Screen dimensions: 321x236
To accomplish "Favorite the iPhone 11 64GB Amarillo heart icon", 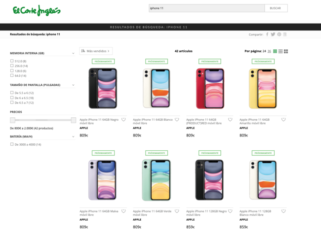I will 283,120.
